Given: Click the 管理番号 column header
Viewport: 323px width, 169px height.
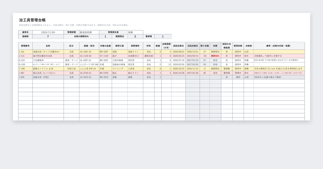Looking at the screenshot, I should [25, 46].
